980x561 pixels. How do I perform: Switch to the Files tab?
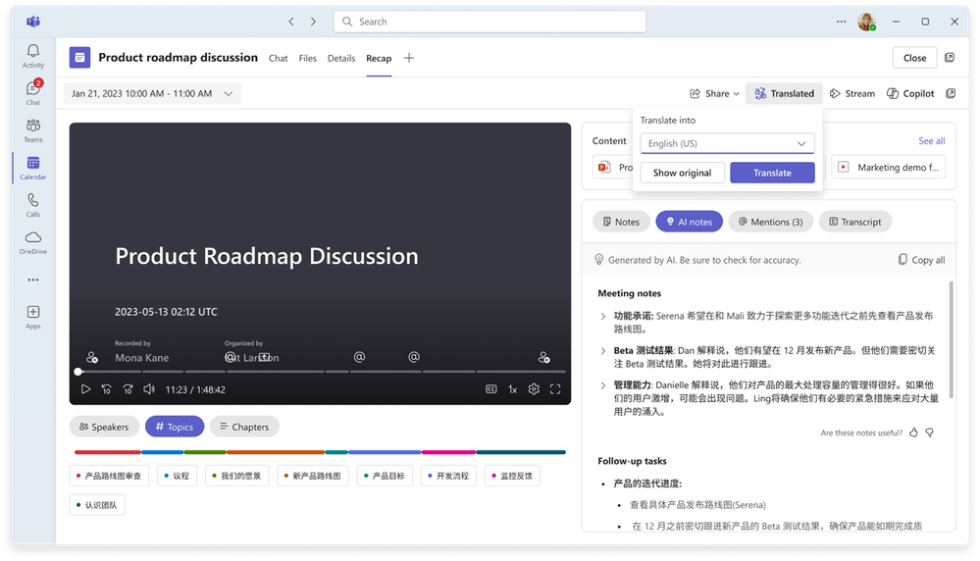click(307, 58)
